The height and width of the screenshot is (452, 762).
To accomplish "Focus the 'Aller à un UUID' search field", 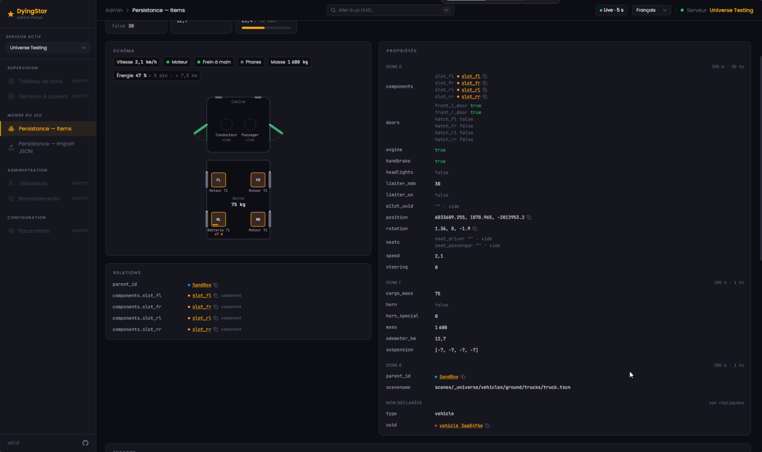I will pos(390,10).
